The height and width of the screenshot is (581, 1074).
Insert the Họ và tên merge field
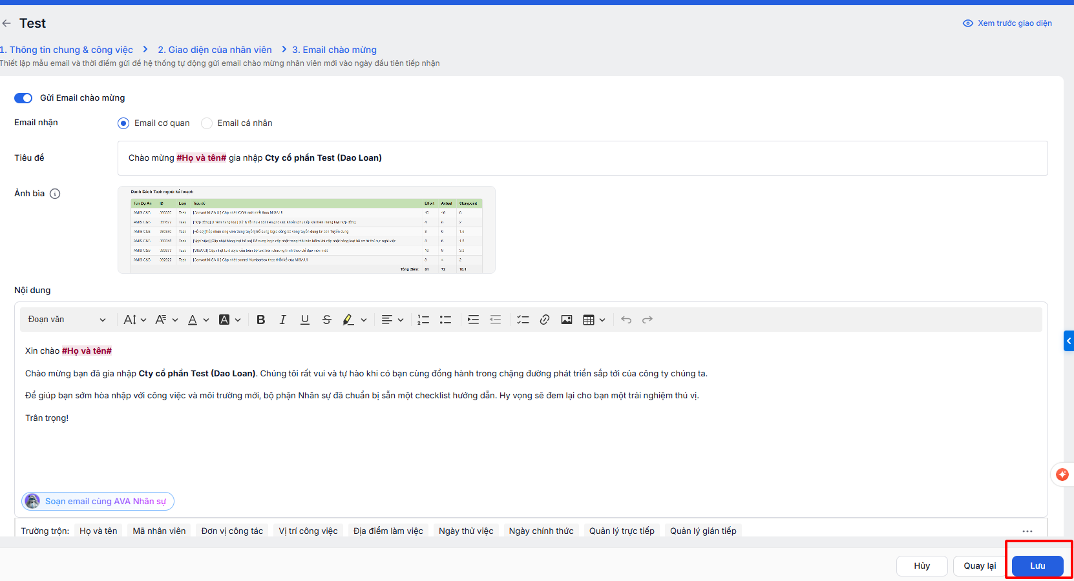(98, 531)
